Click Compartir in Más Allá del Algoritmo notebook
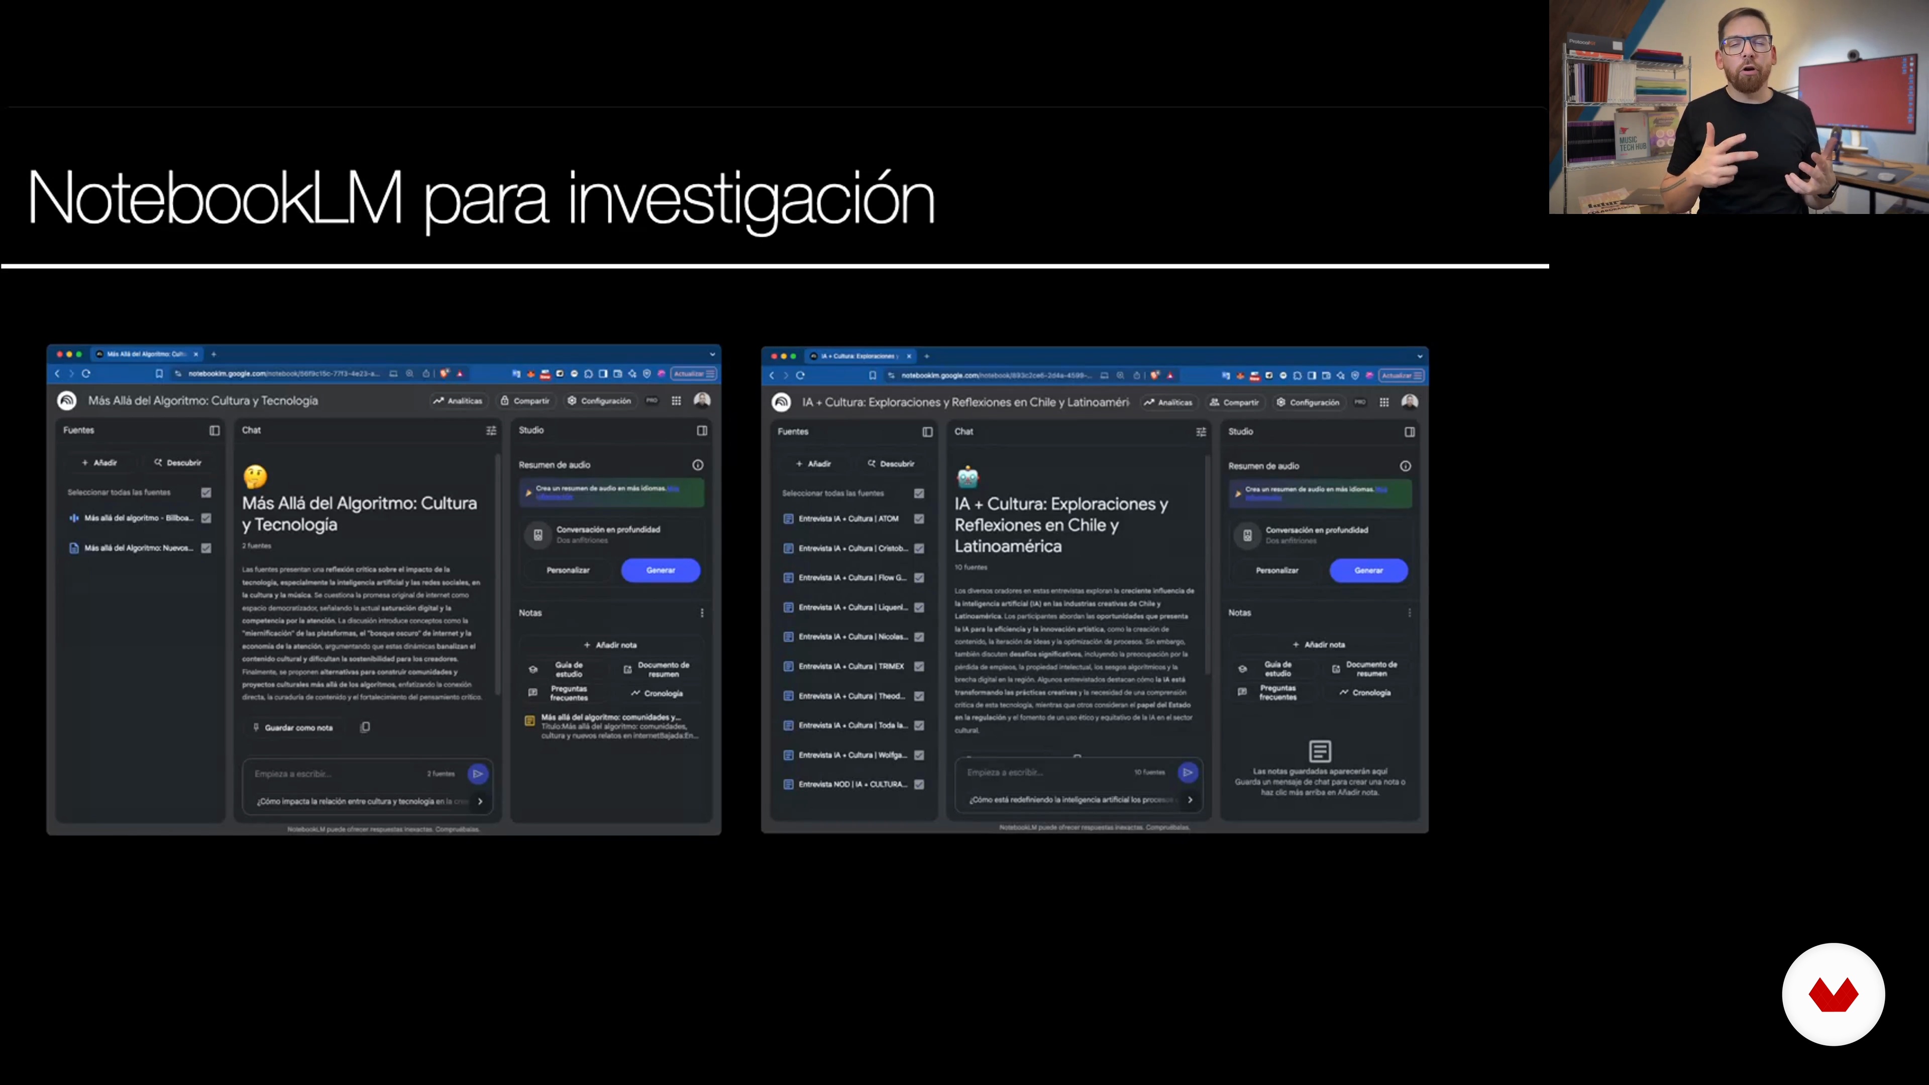 click(525, 401)
